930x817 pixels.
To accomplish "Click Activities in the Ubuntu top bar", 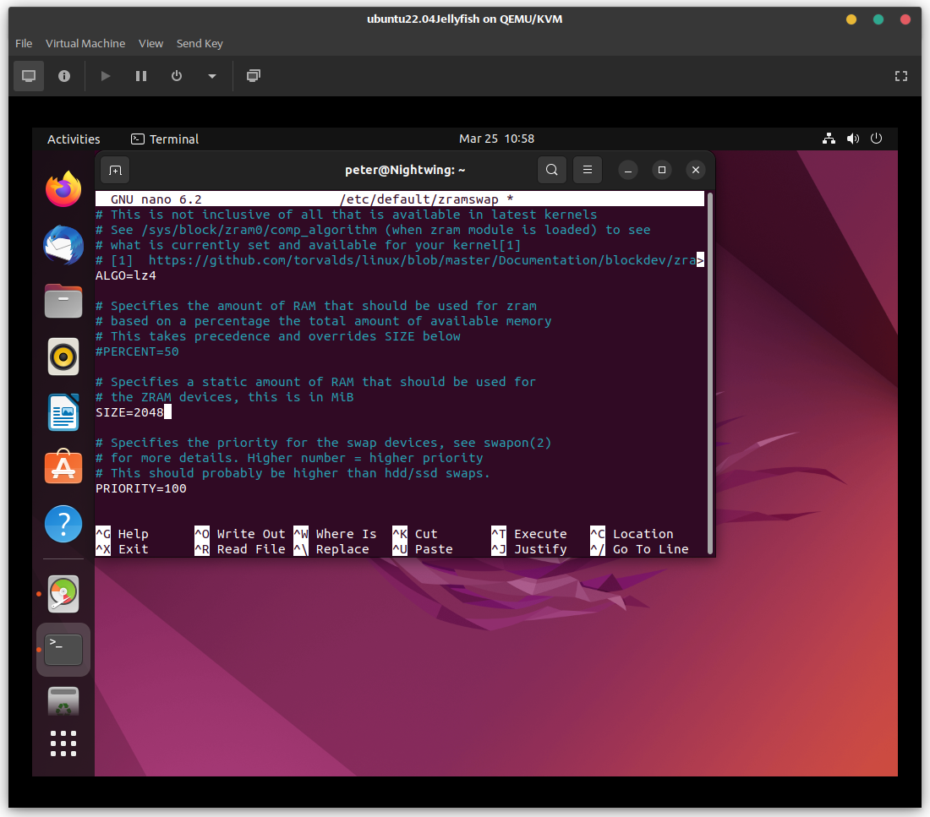I will click(x=74, y=139).
